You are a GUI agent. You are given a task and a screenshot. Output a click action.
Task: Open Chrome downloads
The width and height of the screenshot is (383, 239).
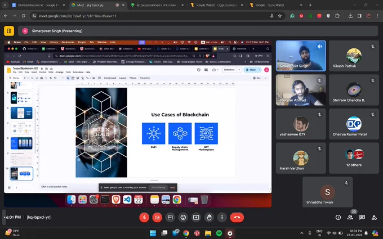[x=350, y=16]
